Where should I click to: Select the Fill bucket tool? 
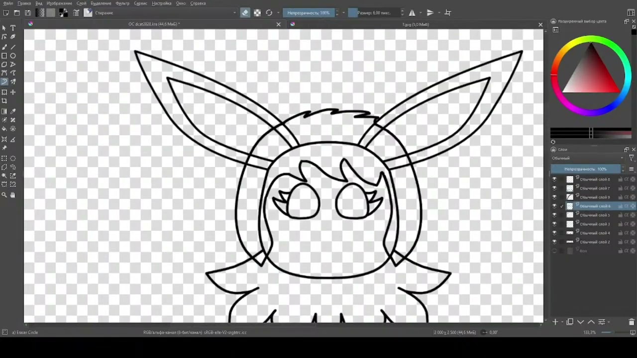coord(4,129)
